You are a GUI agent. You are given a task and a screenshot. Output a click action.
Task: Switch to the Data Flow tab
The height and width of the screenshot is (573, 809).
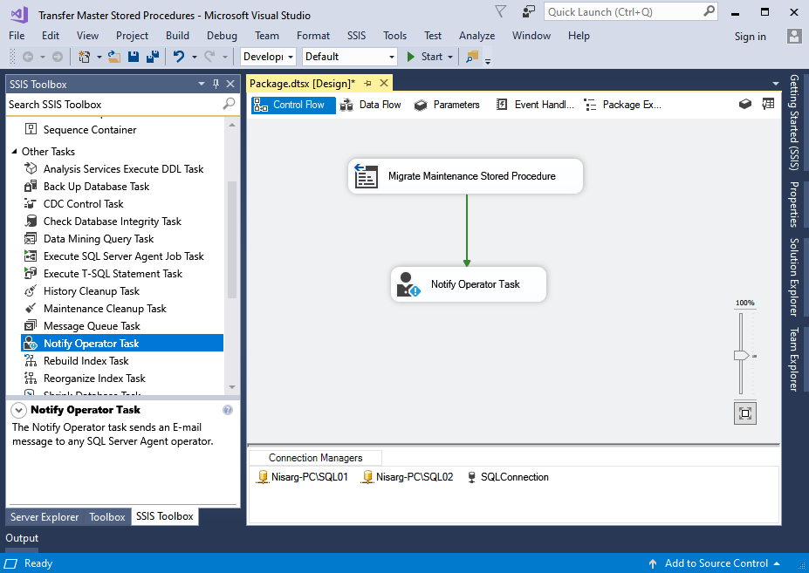371,105
